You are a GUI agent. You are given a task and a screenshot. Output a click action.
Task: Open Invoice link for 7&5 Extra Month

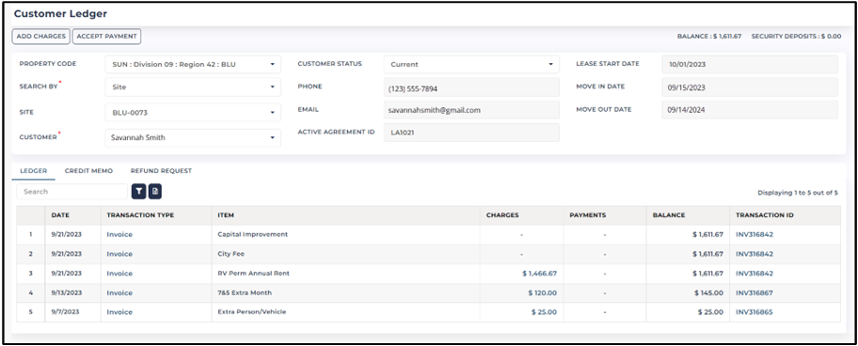click(x=119, y=293)
